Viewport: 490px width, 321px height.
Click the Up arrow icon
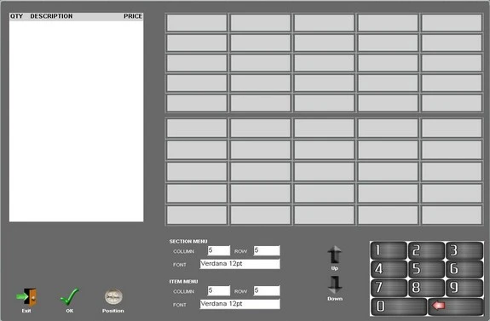[335, 255]
